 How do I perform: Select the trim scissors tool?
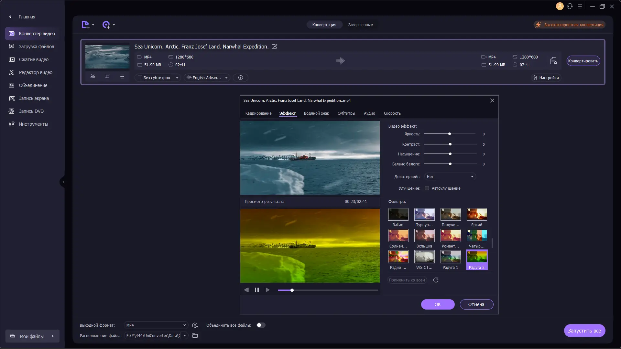[x=93, y=77]
